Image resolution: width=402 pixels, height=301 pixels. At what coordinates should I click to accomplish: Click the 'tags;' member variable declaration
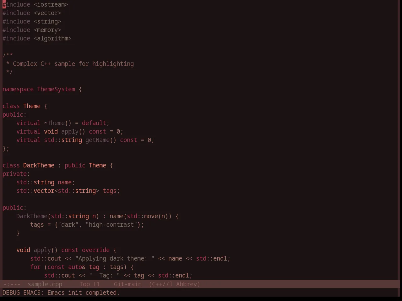click(x=111, y=191)
